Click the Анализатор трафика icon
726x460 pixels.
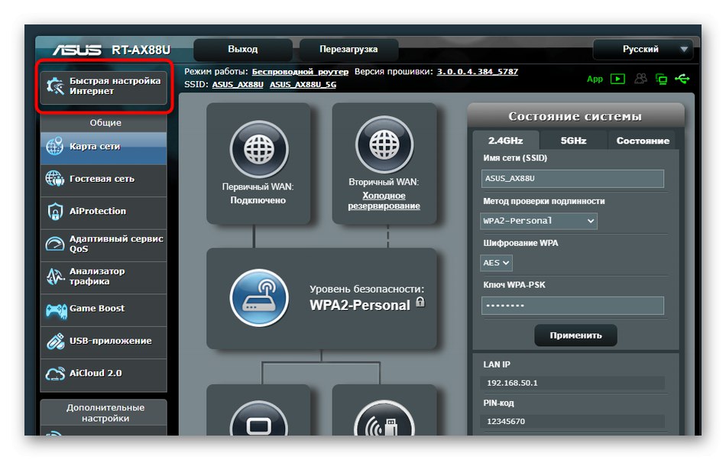click(55, 277)
